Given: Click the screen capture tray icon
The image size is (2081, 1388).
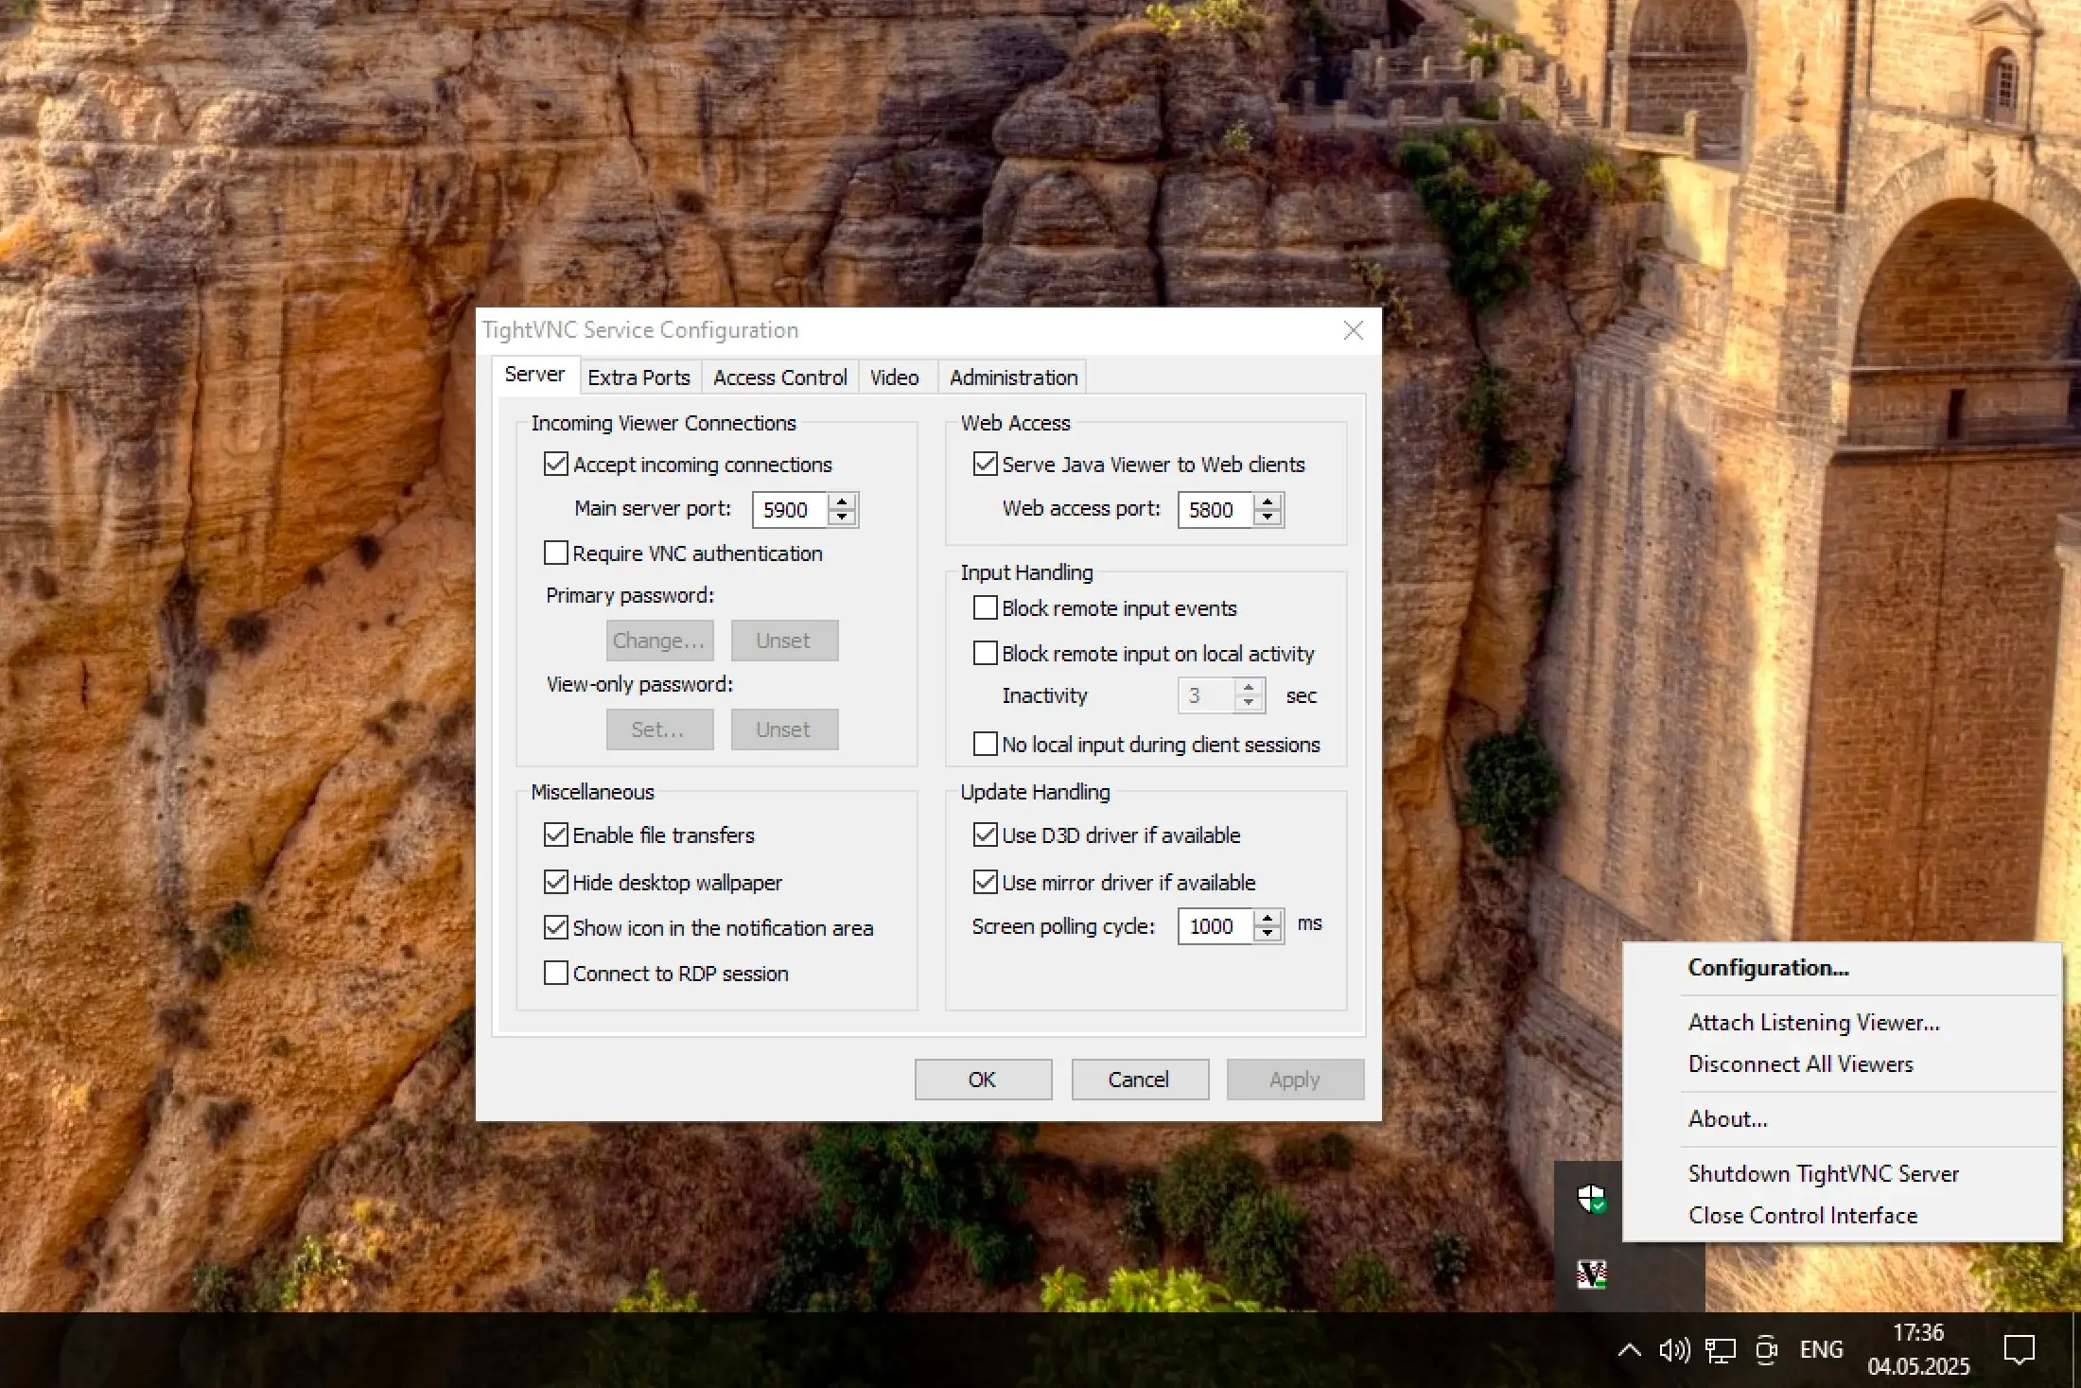Looking at the screenshot, I should 1766,1350.
